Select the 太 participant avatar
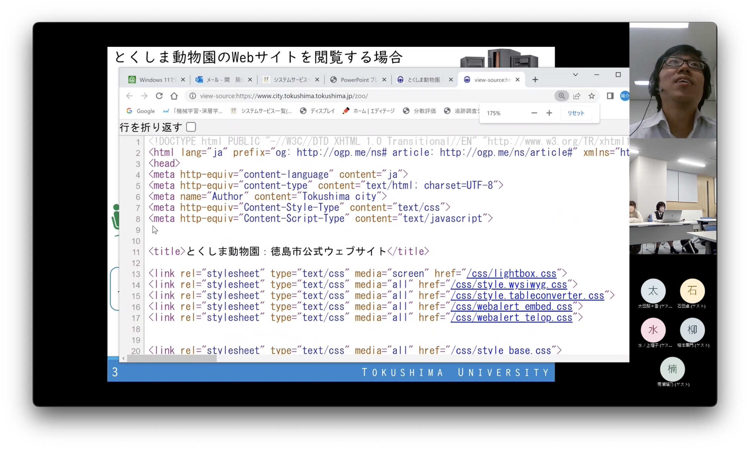Image resolution: width=750 pixels, height=450 pixels. (x=652, y=290)
